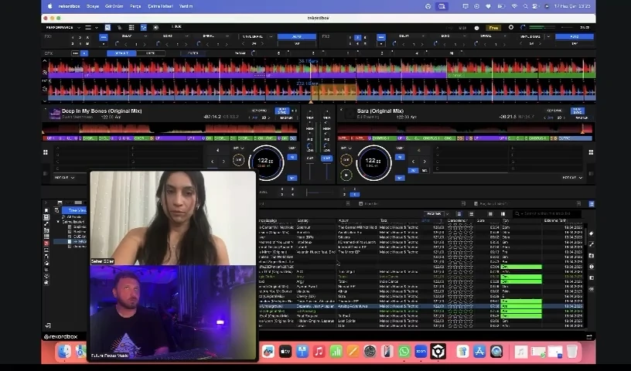Open deck 2 HOT CUE pad mode dropdown
Viewport: 631px width, 371px height.
coord(572,178)
